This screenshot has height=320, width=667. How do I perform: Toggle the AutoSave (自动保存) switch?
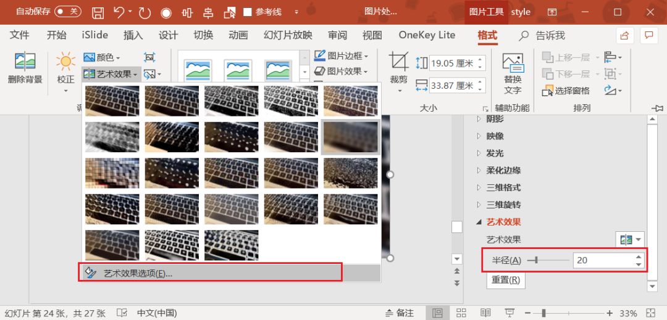click(67, 12)
